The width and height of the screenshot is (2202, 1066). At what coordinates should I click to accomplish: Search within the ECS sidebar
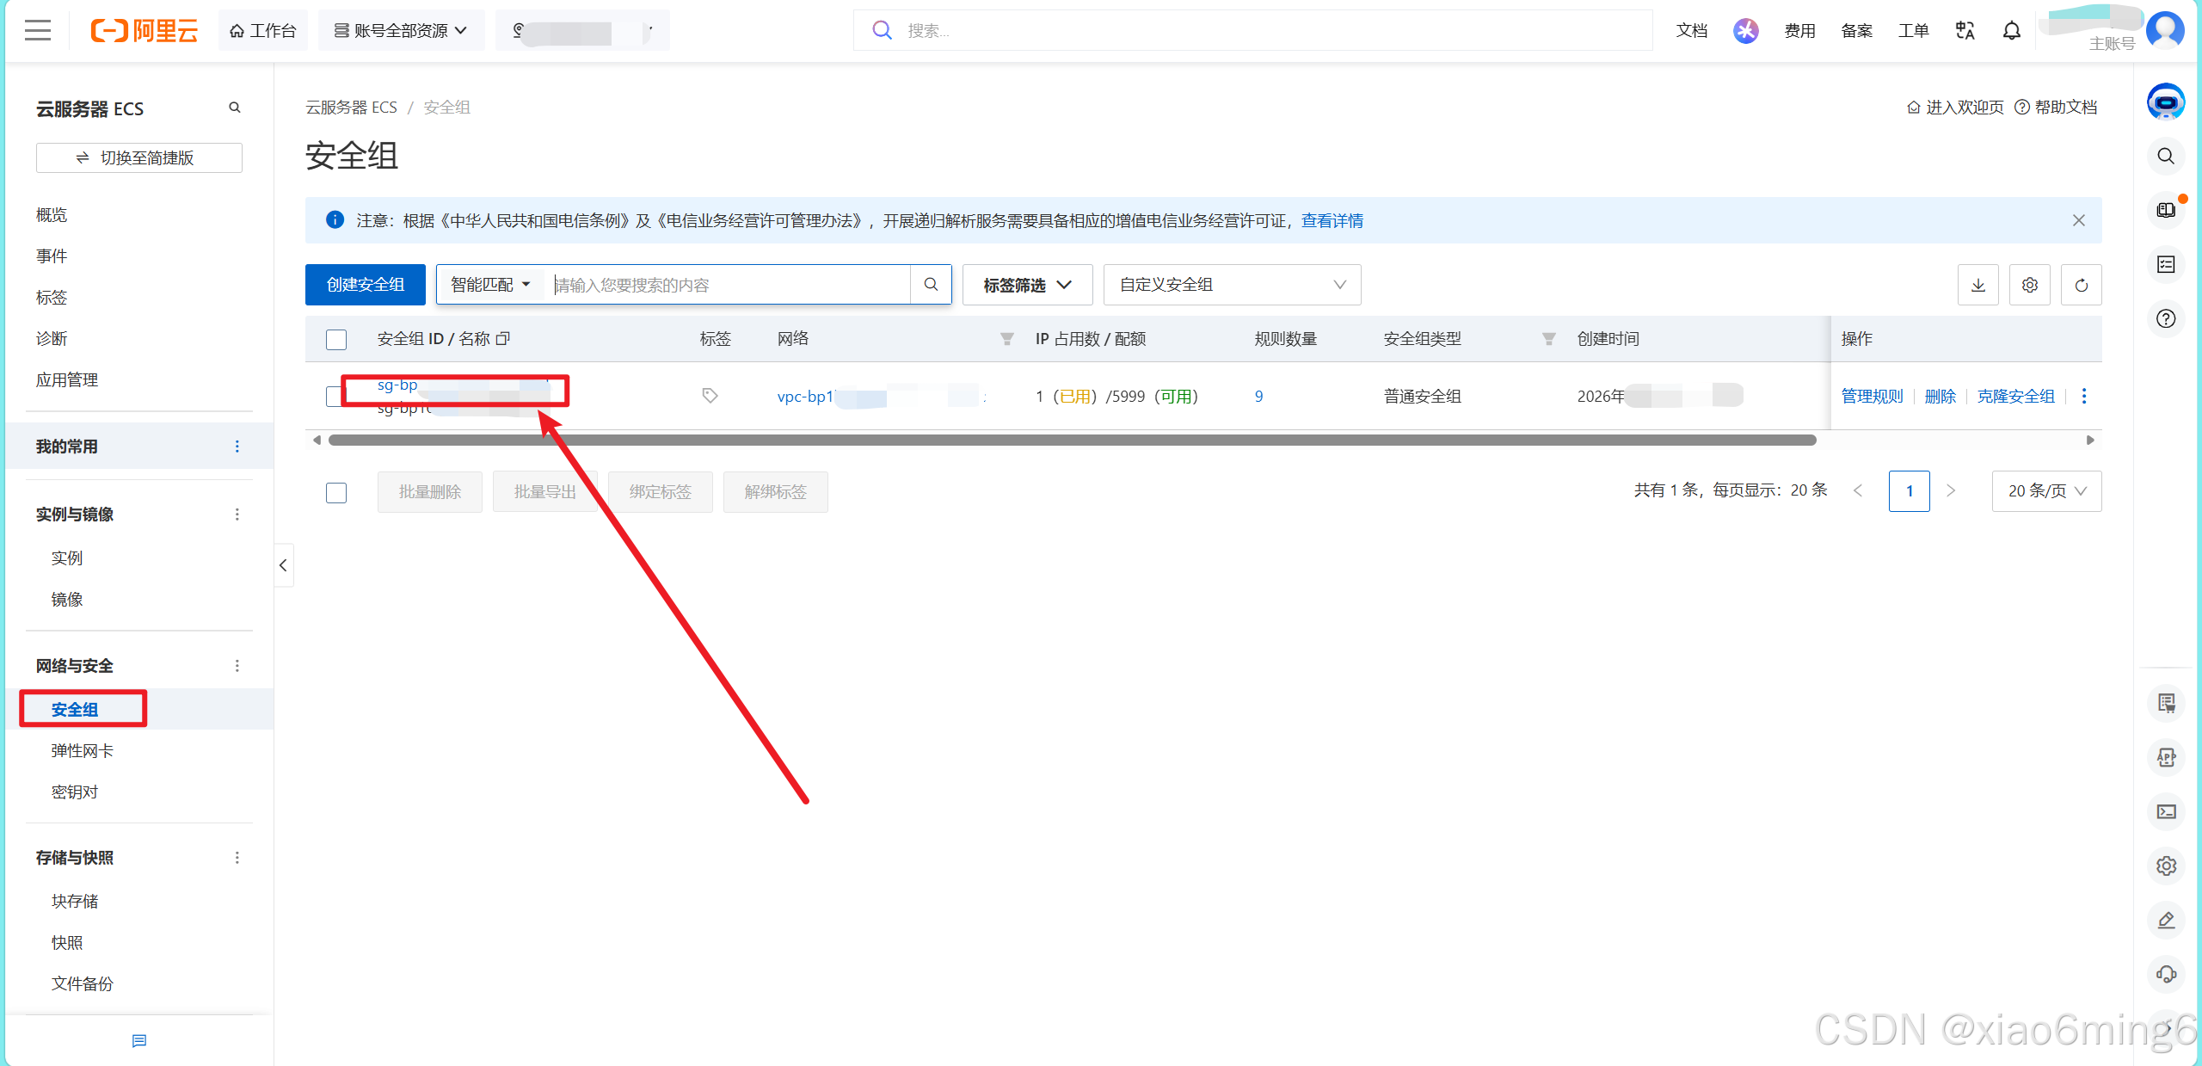click(x=234, y=108)
